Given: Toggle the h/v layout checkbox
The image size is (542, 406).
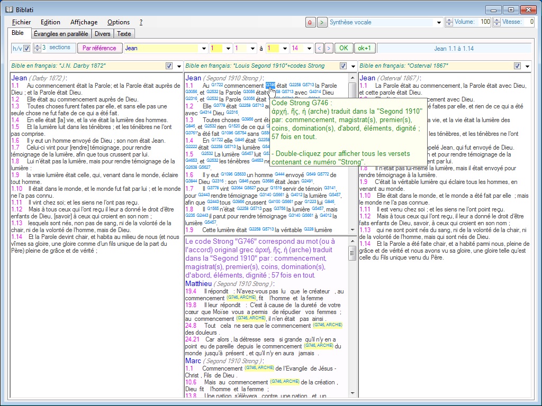Looking at the screenshot, I should (27, 48).
